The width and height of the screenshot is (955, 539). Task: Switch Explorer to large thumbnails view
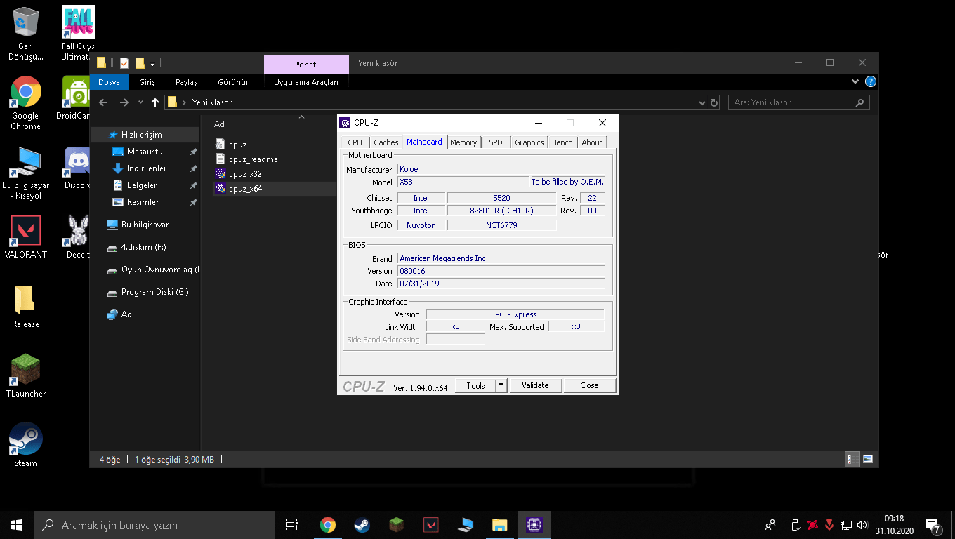[x=868, y=459]
